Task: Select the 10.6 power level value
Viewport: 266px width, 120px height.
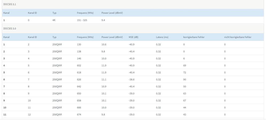Action: pyautogui.click(x=104, y=44)
